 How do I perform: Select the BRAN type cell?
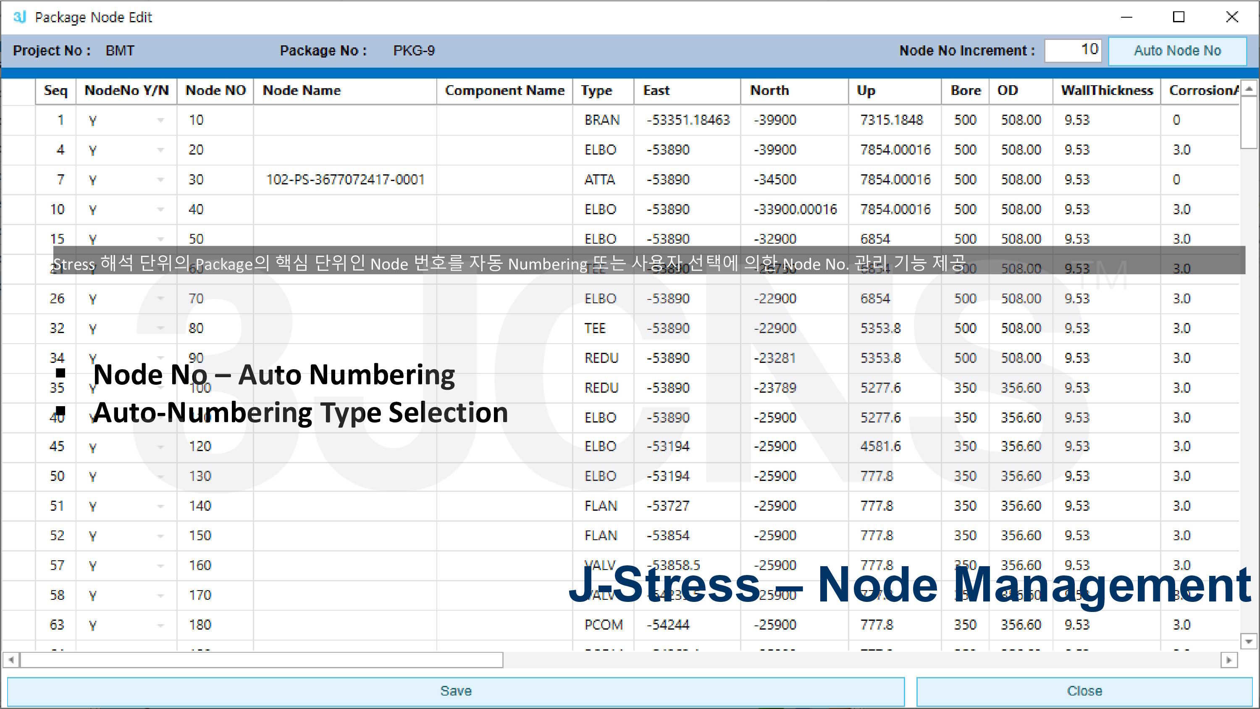603,121
